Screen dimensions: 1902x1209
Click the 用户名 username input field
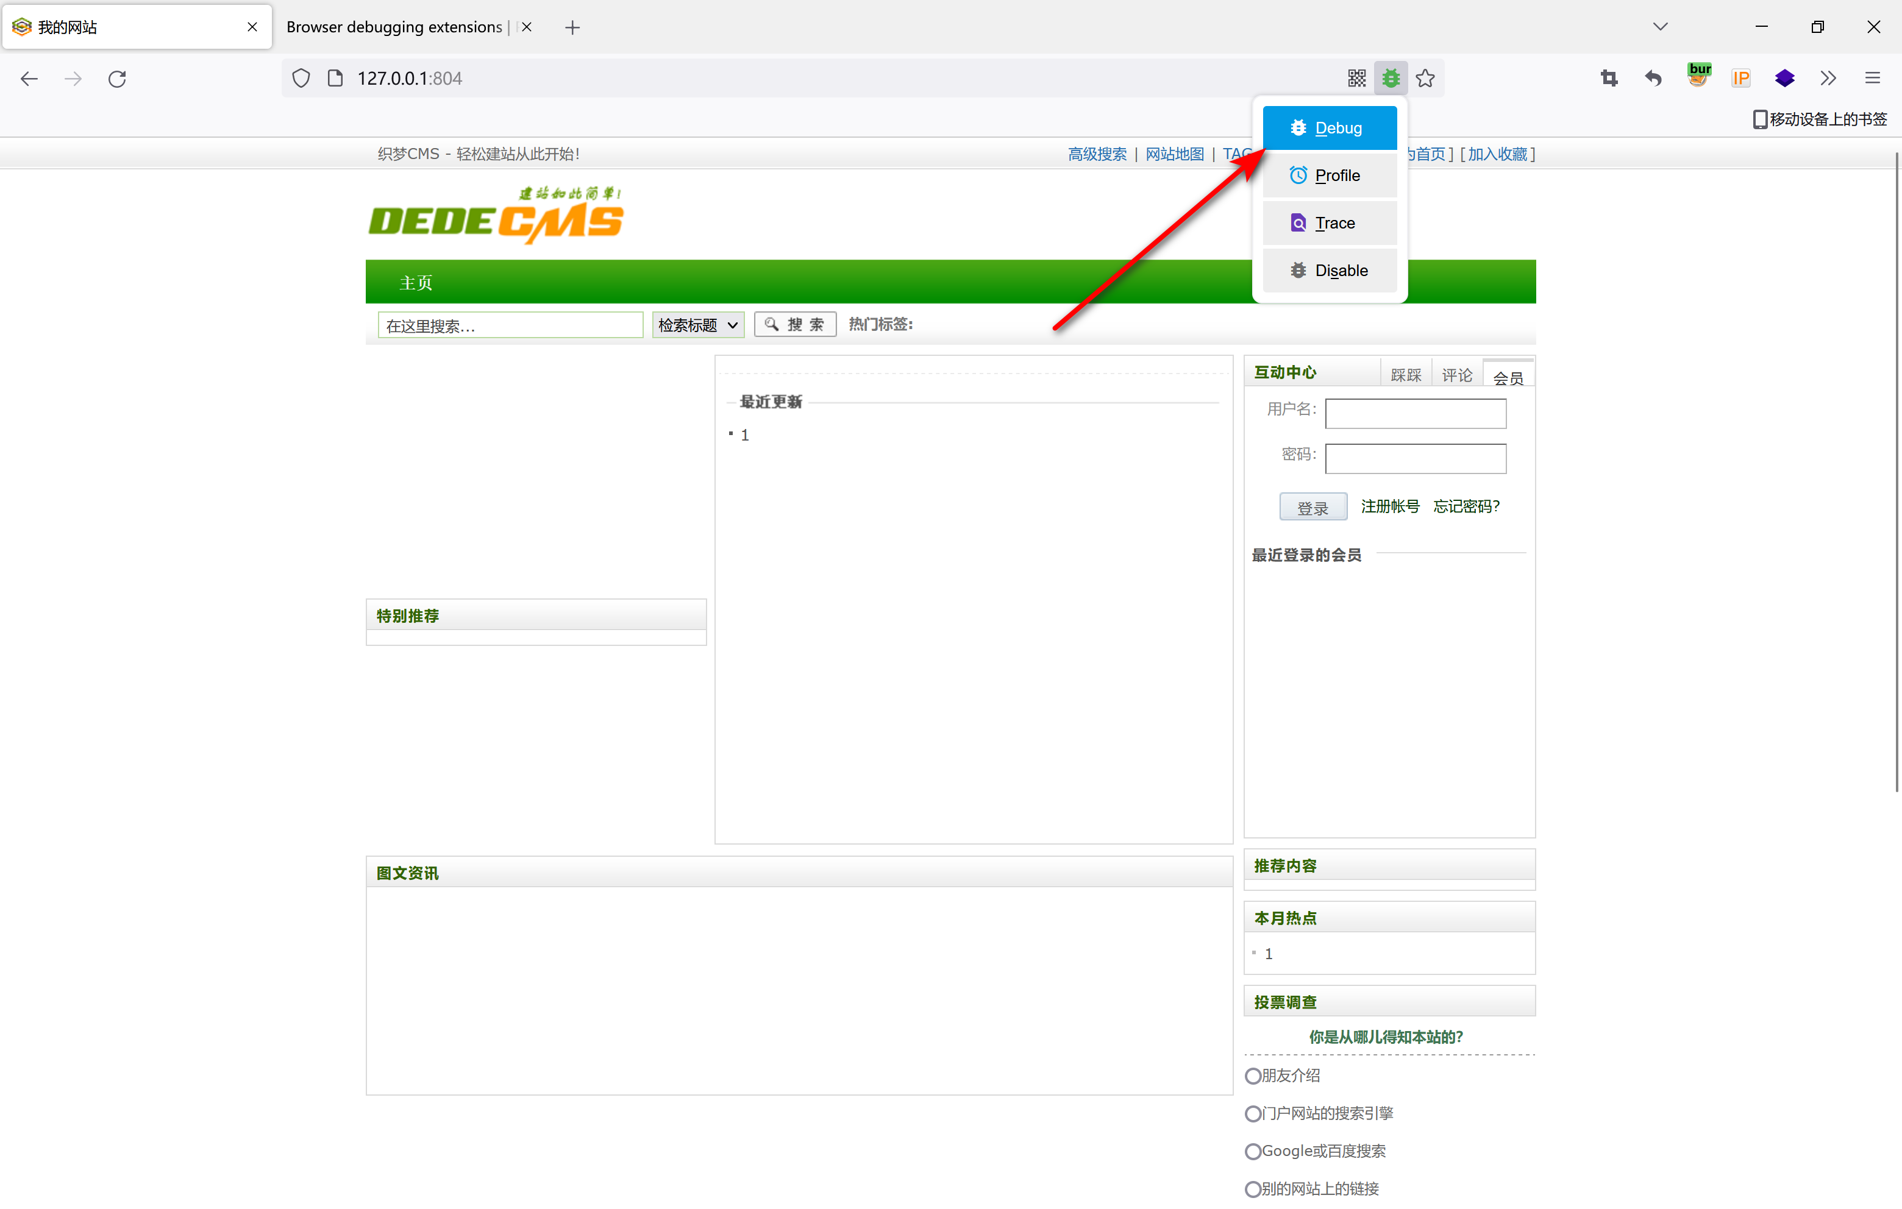1416,413
